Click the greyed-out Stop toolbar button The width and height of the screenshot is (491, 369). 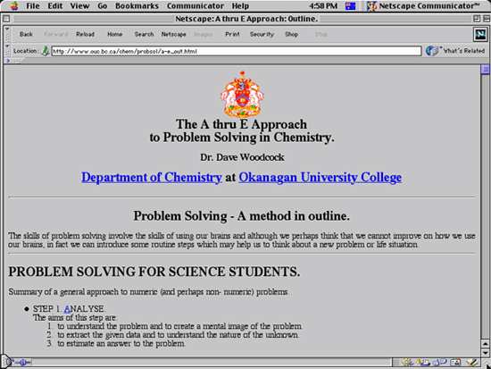pyautogui.click(x=321, y=34)
